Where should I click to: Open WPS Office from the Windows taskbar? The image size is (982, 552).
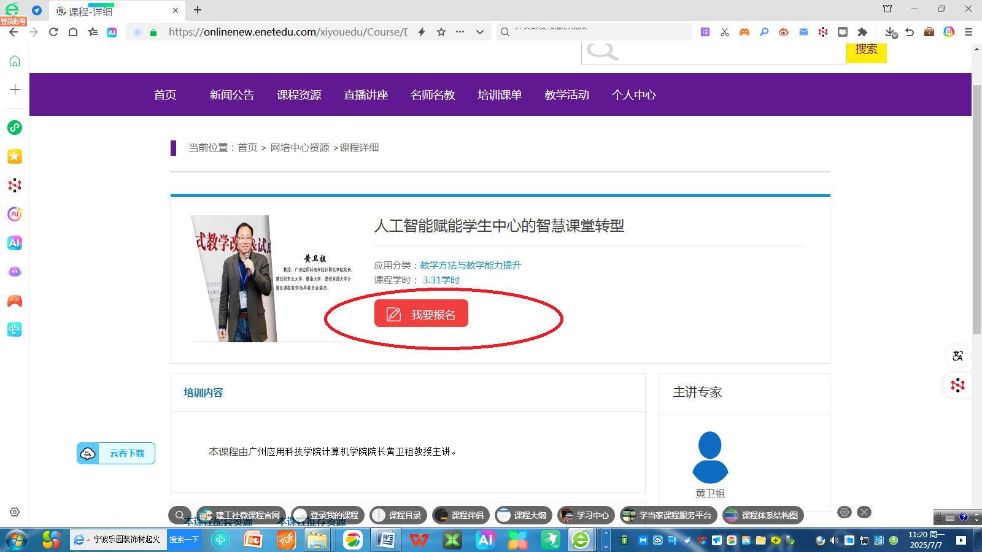coord(419,540)
